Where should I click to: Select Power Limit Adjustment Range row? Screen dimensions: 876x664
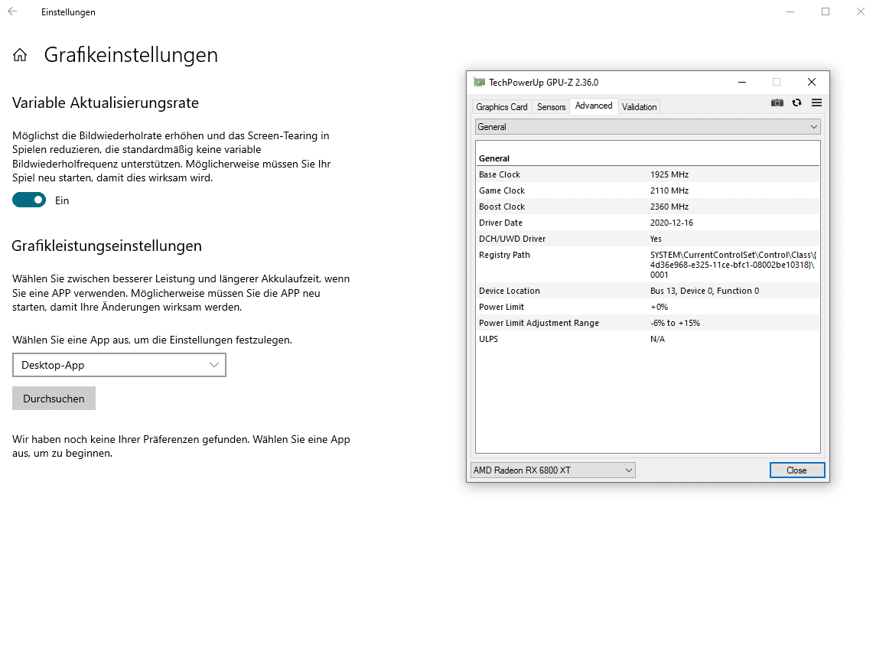(x=647, y=323)
